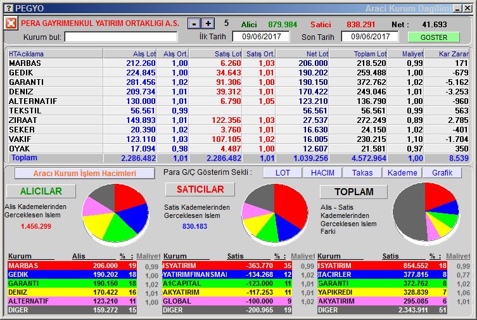Select the OYAK row in the table
Viewport: 477px width, 320px height.
(238, 148)
